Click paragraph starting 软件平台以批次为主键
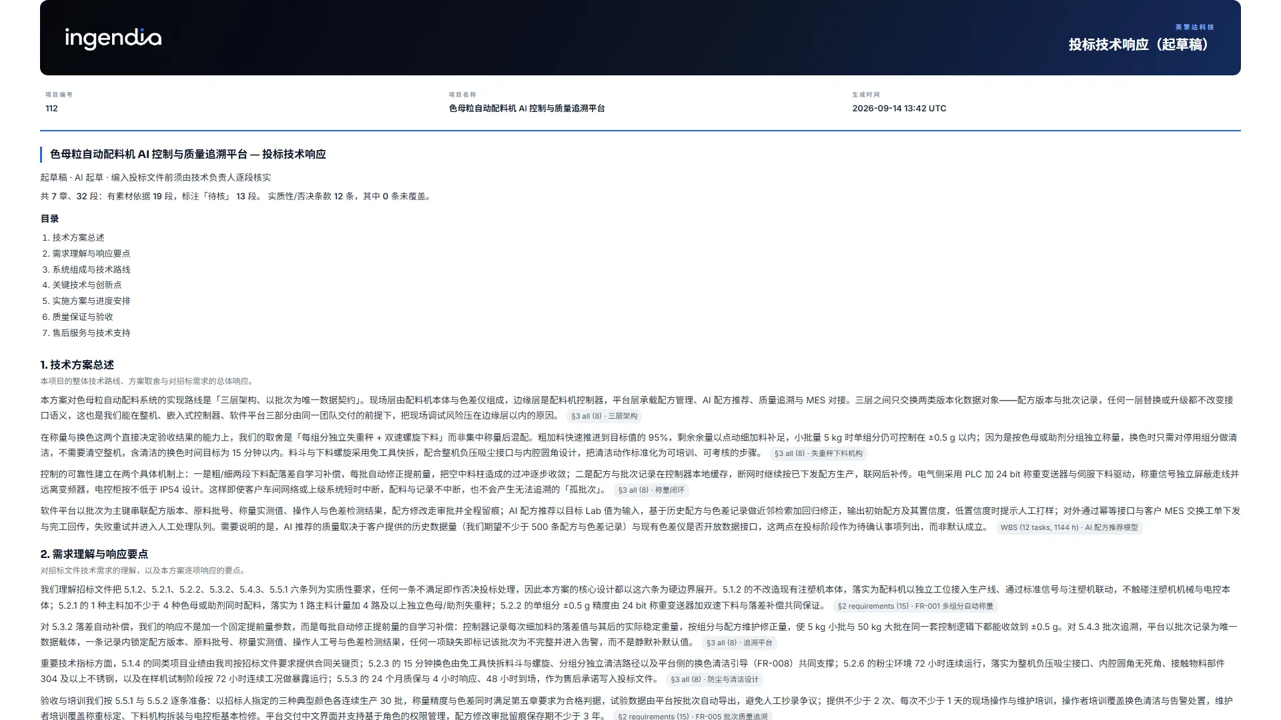The width and height of the screenshot is (1281, 720). (640, 519)
